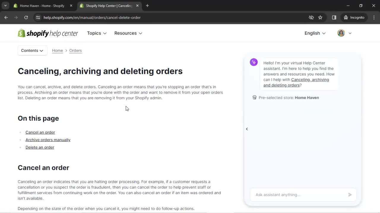Click the main page title heading
Viewport: 380px width, 213px height.
pos(100,71)
